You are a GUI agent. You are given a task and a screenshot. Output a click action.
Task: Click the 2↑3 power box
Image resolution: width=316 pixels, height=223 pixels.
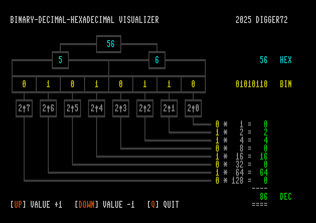tap(121, 108)
